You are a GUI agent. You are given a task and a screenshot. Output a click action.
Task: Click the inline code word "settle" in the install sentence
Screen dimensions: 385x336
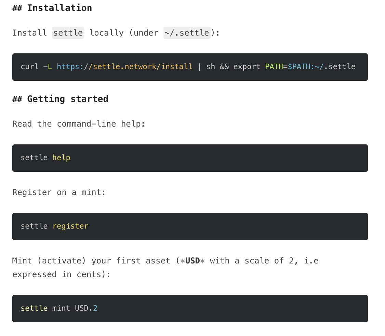pos(68,33)
